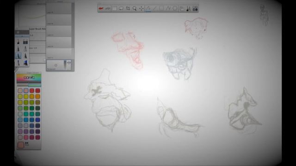This screenshot has height=166, width=296.
Task: Switch to the teal Copic library tab
Action: click(x=35, y=85)
